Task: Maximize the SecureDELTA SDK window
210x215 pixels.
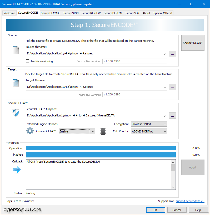Action: click(x=192, y=4)
